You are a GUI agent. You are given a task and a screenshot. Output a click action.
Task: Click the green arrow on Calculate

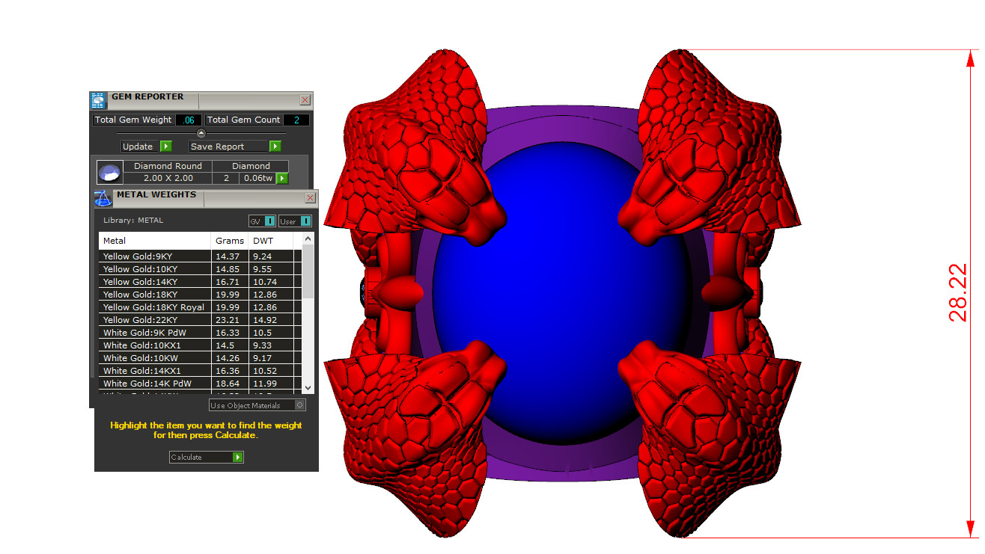coord(238,457)
